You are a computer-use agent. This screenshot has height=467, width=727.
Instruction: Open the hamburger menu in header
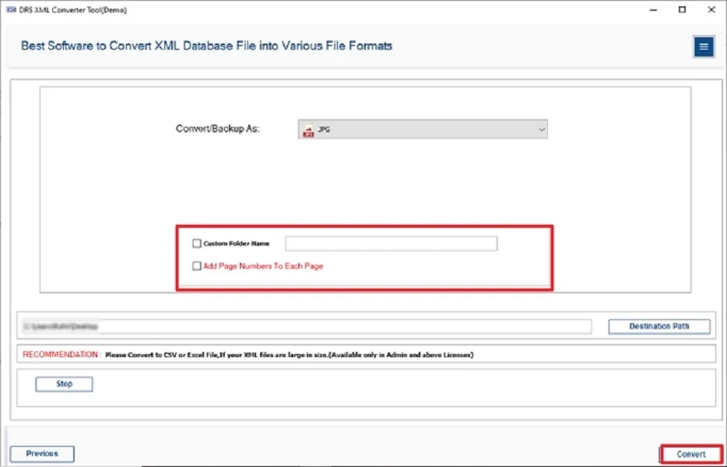coord(704,47)
